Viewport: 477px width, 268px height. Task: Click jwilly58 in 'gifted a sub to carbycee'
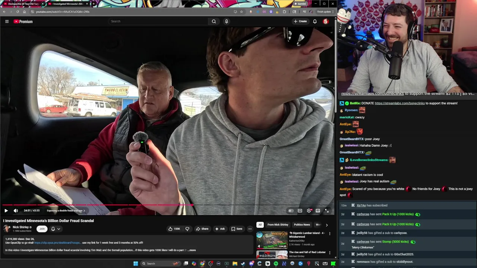tap(362, 233)
